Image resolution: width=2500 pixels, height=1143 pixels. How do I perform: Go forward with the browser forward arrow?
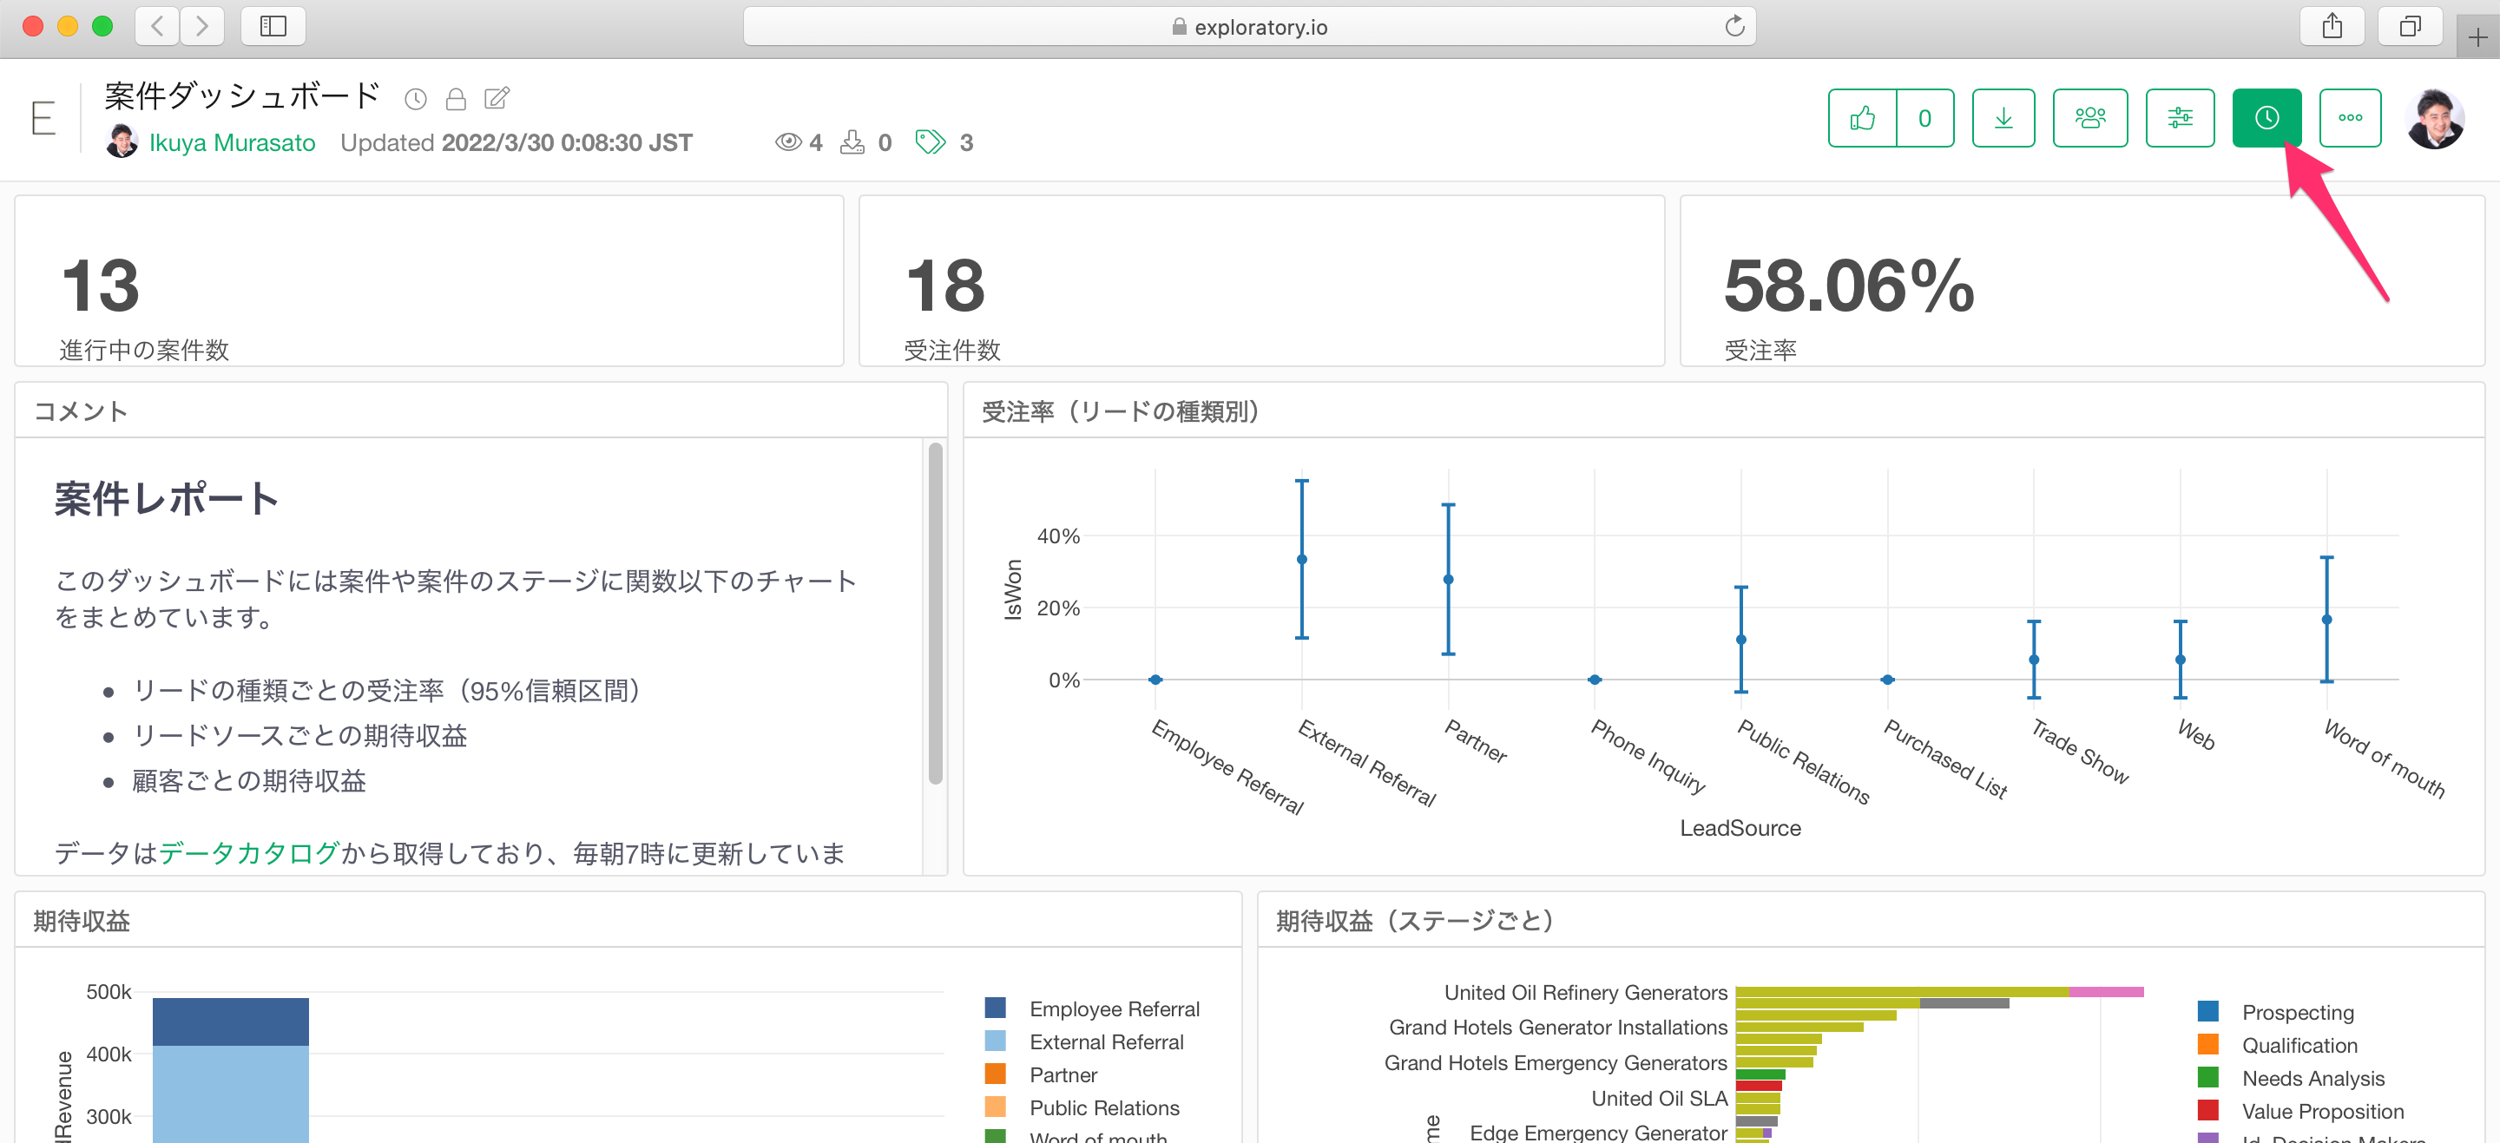tap(202, 26)
